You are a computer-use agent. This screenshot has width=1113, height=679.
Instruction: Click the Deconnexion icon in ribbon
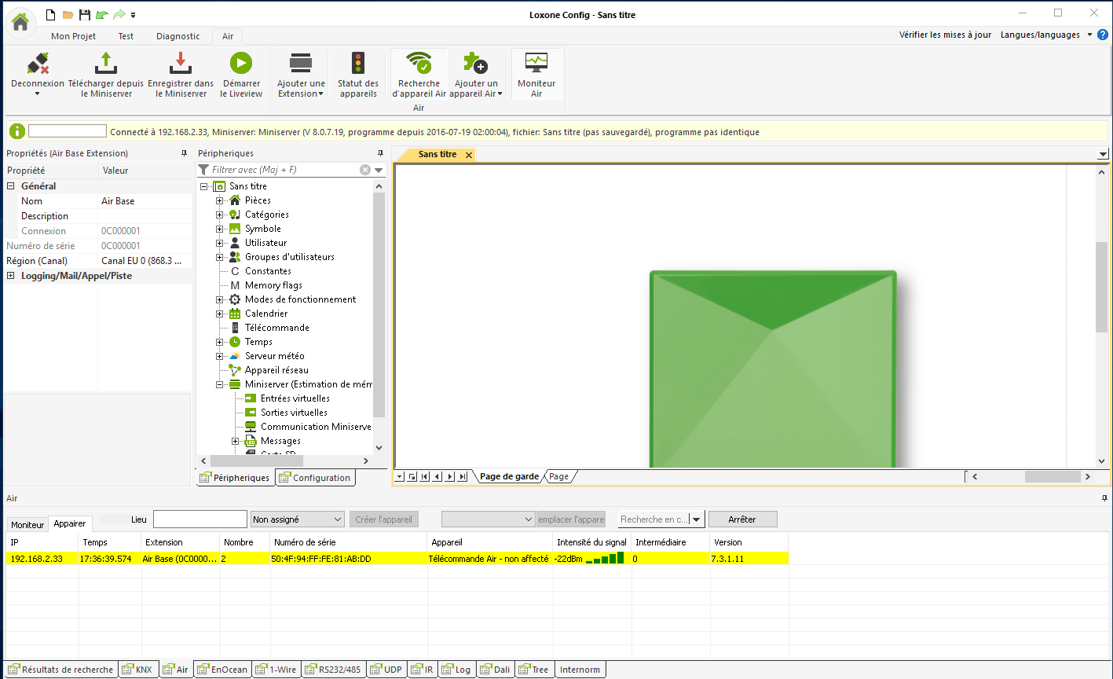pos(38,64)
